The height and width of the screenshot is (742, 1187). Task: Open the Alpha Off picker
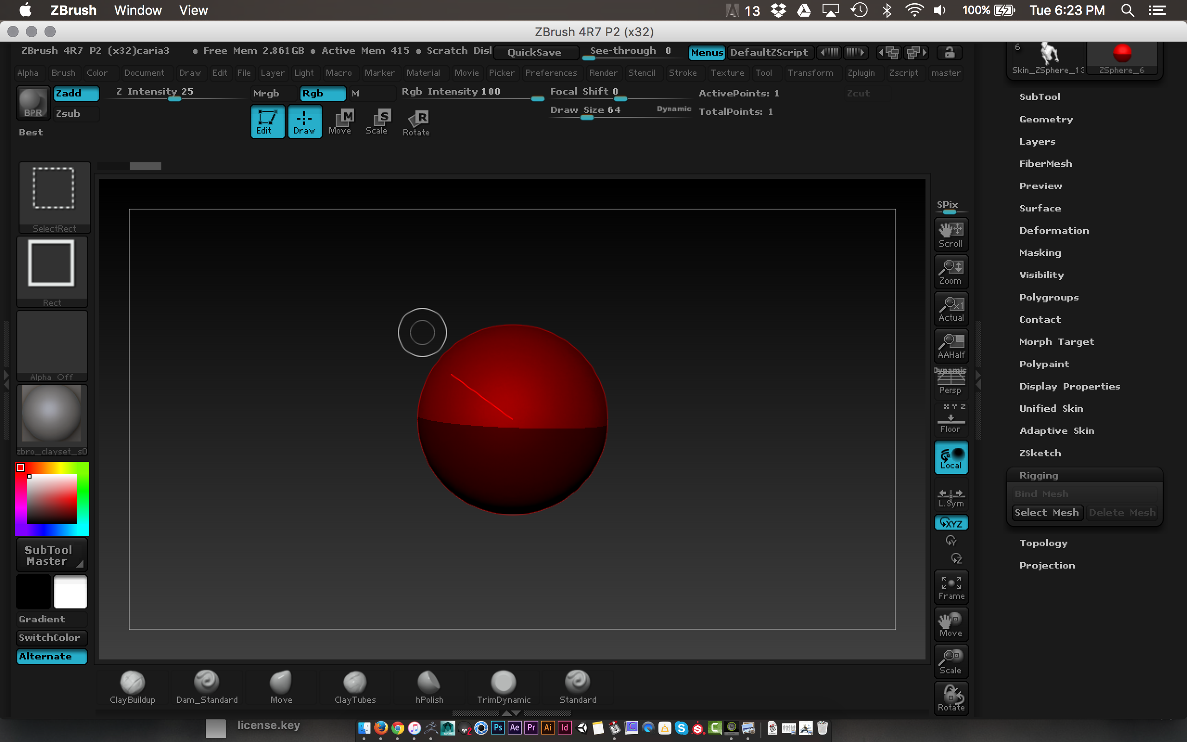coord(52,346)
